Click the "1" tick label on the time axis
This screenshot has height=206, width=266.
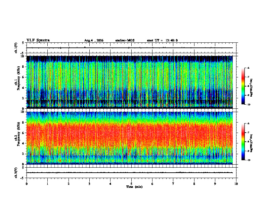[47, 184]
